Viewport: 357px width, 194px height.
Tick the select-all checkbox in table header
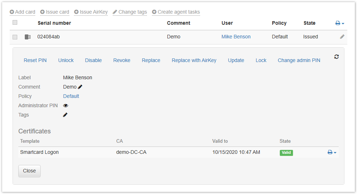[15, 23]
